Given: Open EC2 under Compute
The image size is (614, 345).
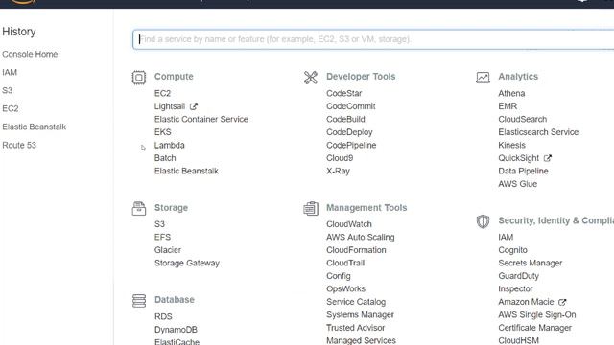Looking at the screenshot, I should [x=162, y=94].
